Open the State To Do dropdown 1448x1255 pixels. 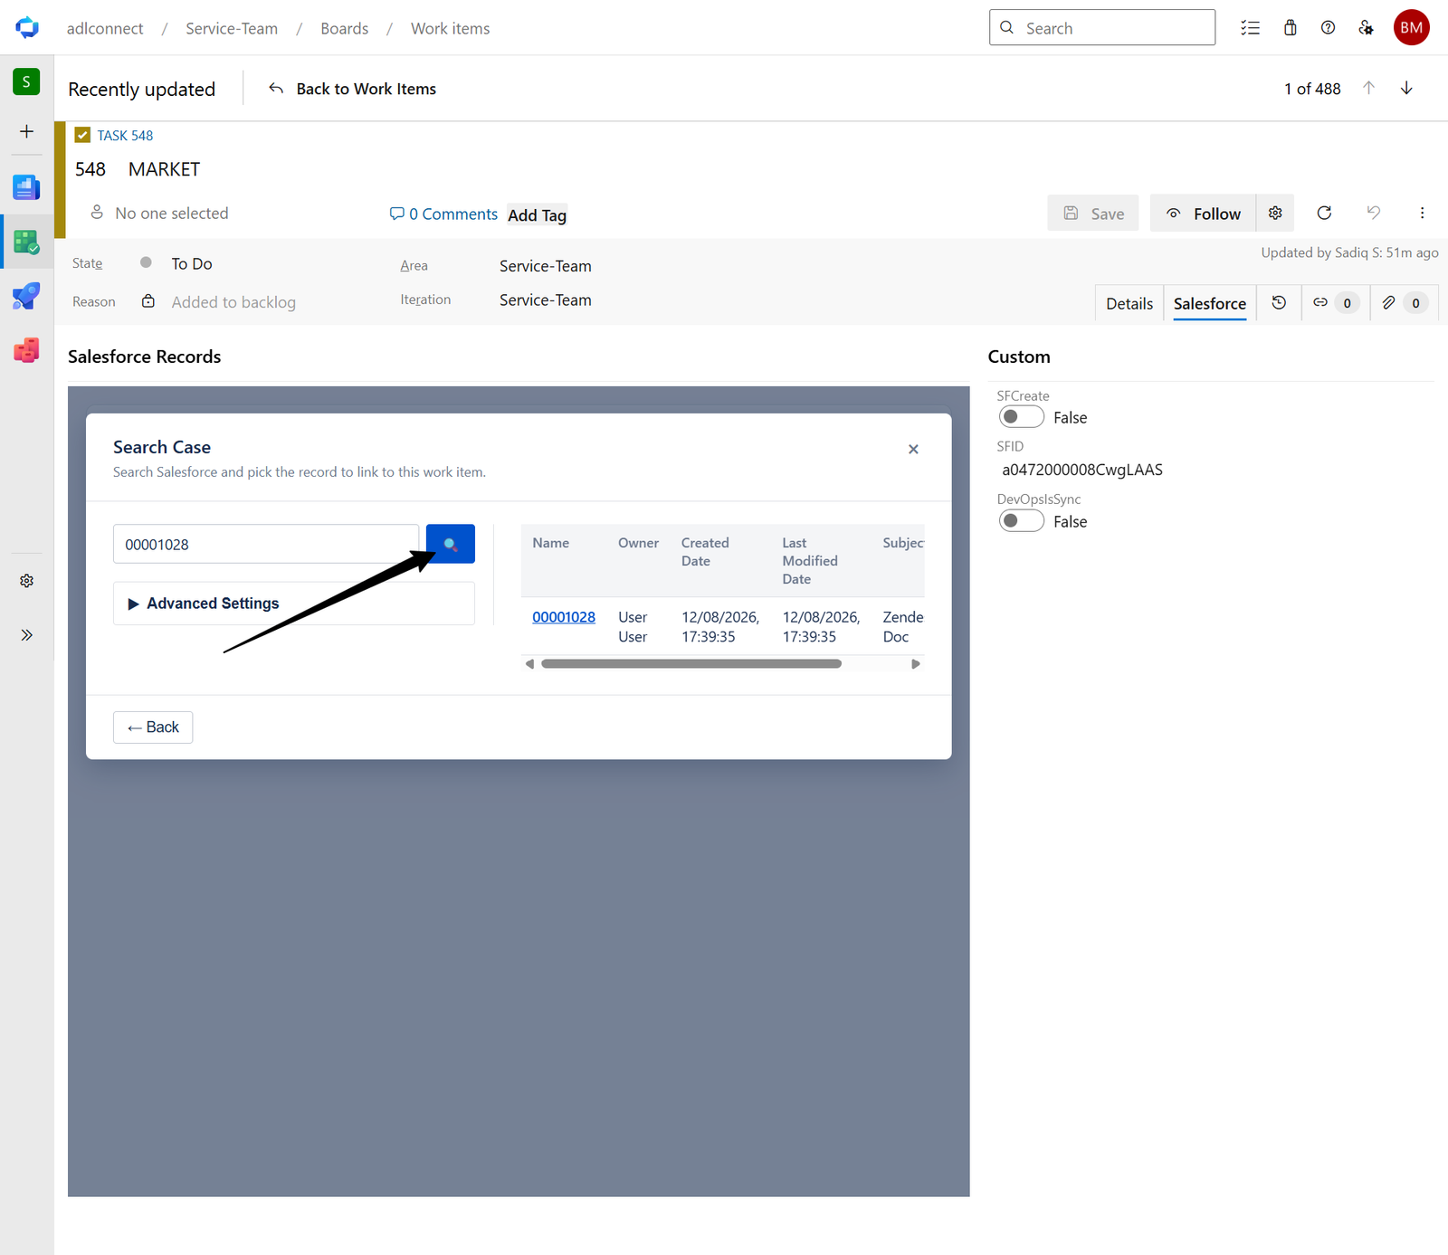click(192, 263)
